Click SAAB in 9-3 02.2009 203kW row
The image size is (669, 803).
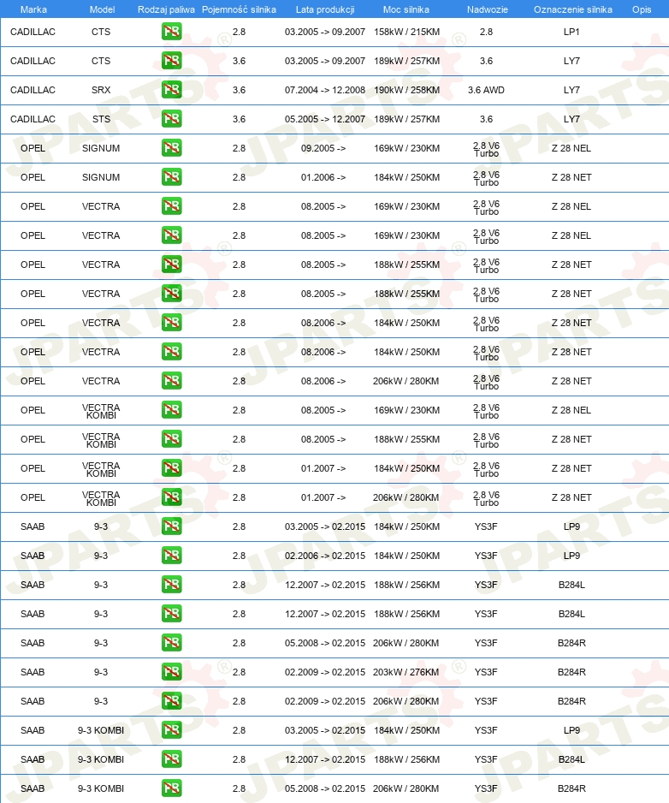tap(33, 672)
